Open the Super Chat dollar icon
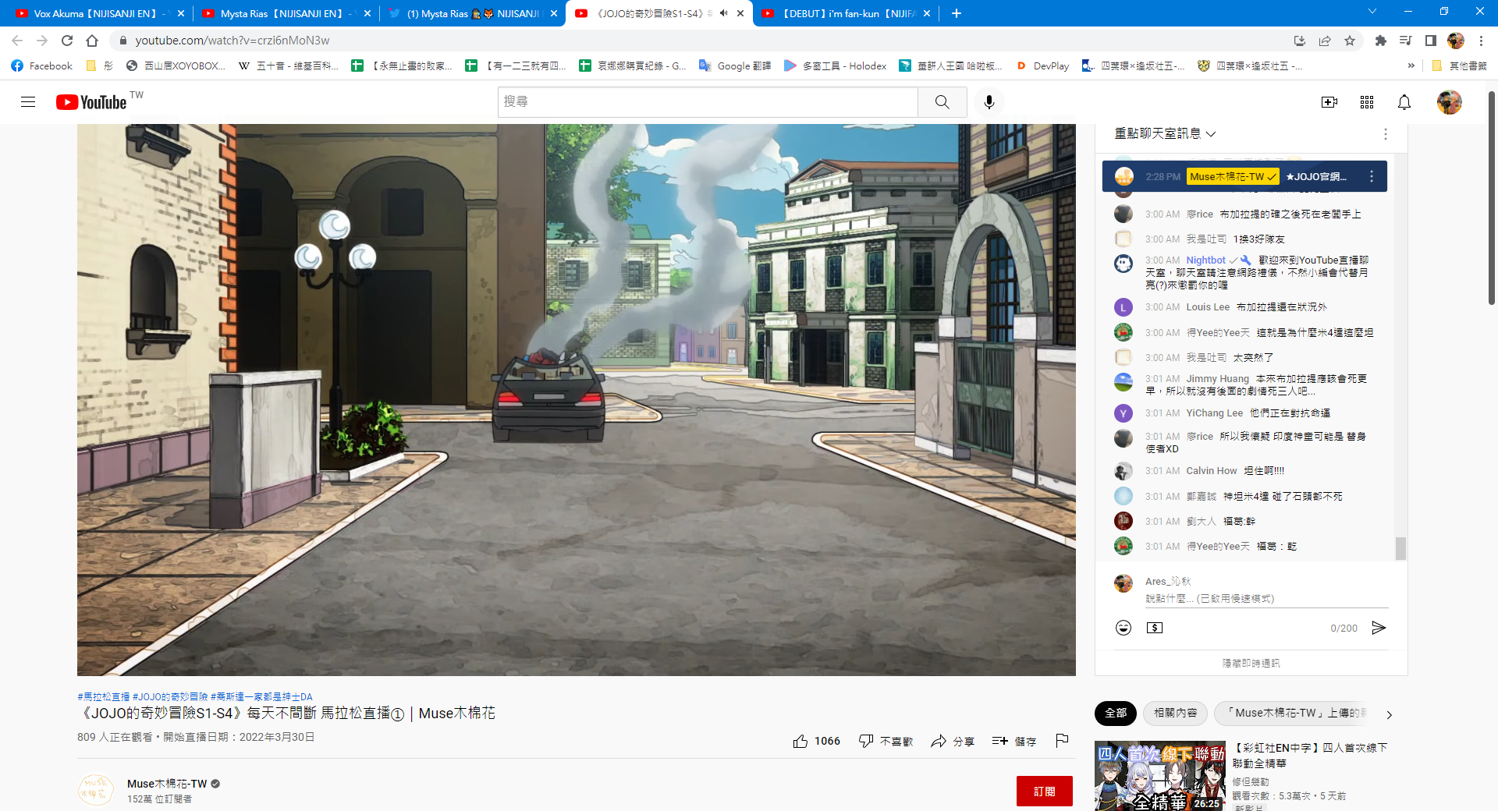Image resolution: width=1498 pixels, height=811 pixels. pos(1155,628)
